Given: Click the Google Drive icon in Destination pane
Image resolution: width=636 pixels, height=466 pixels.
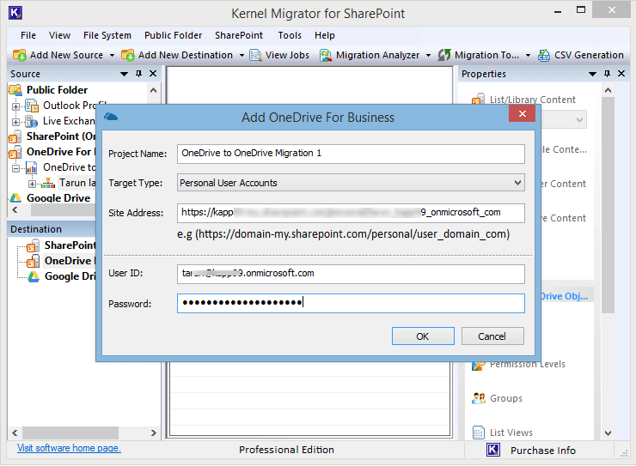Looking at the screenshot, I should 34,276.
